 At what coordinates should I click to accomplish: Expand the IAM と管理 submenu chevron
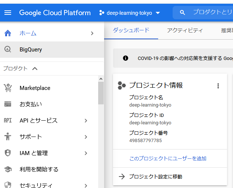[86, 153]
